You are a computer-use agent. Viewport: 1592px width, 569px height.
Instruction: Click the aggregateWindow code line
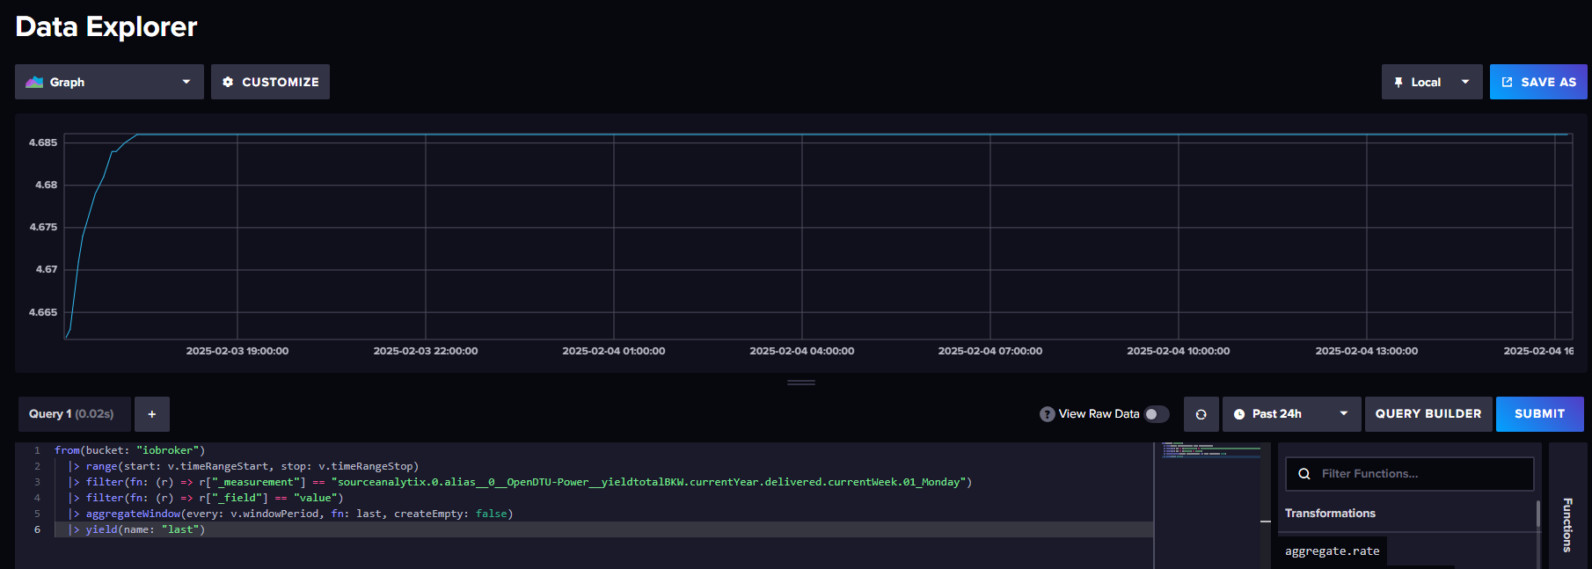[290, 514]
